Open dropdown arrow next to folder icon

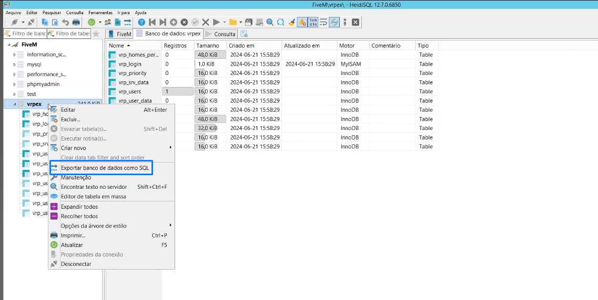pyautogui.click(x=241, y=22)
